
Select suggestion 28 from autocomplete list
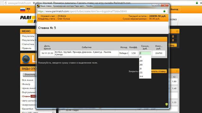[x=145, y=69]
